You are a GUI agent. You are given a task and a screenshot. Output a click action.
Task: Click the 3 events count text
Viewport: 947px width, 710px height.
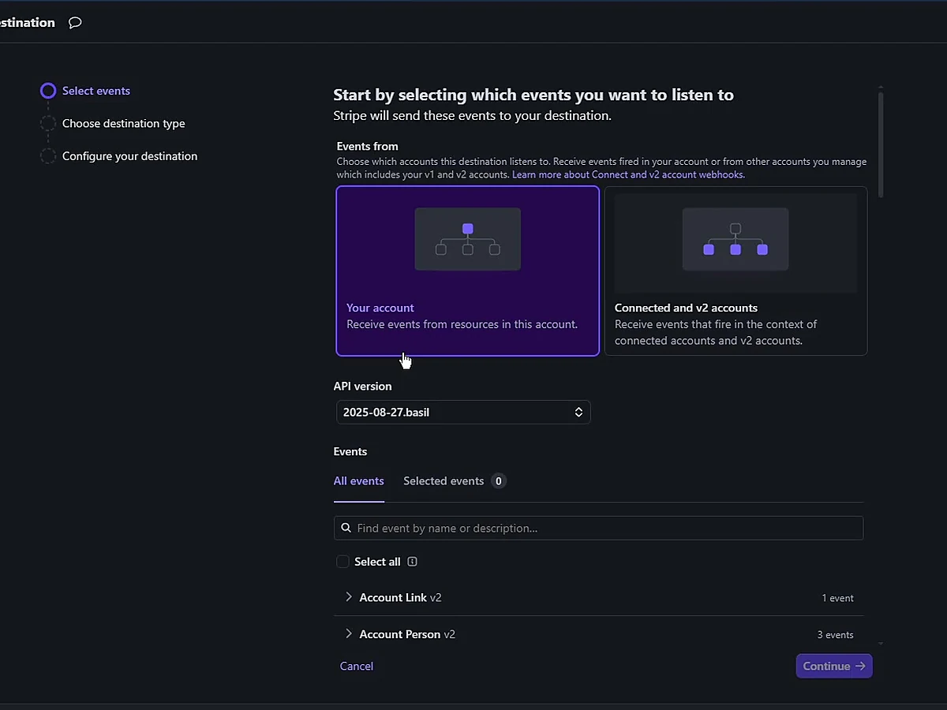click(835, 634)
